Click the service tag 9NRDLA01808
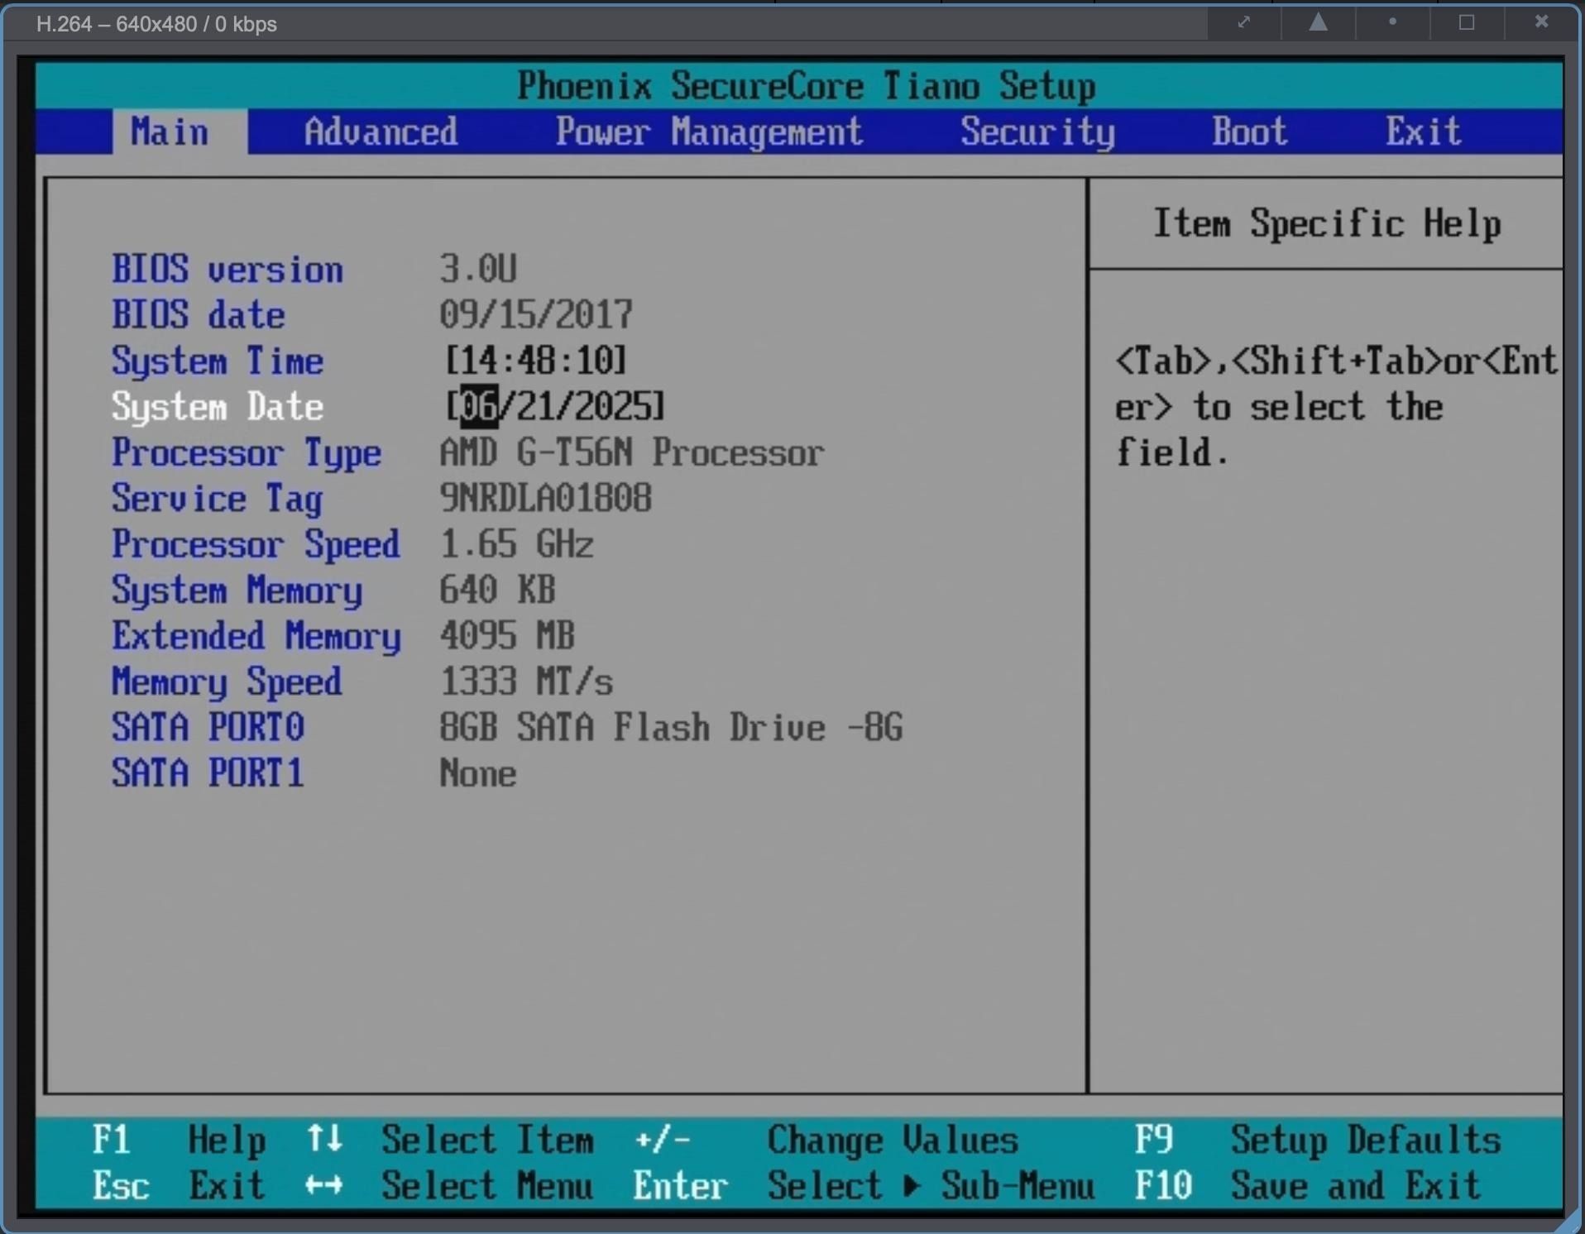Image resolution: width=1585 pixels, height=1234 pixels. click(546, 498)
